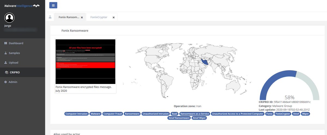The width and height of the screenshot is (327, 135).
Task: Click the flask tab icon
Action: (x=50, y=17)
